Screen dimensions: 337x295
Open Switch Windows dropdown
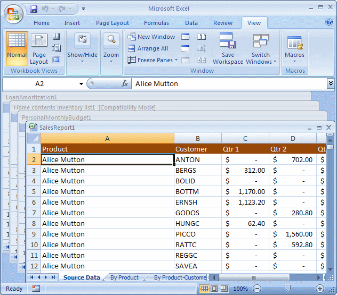pos(261,48)
